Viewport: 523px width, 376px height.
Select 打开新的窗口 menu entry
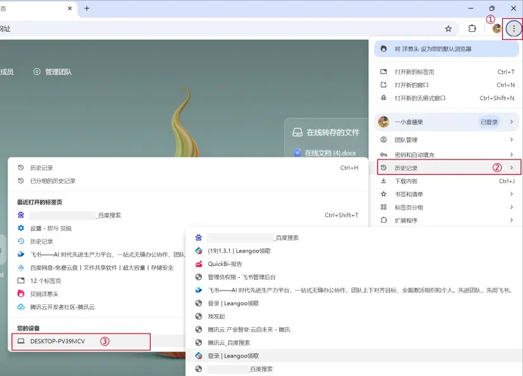click(x=448, y=85)
